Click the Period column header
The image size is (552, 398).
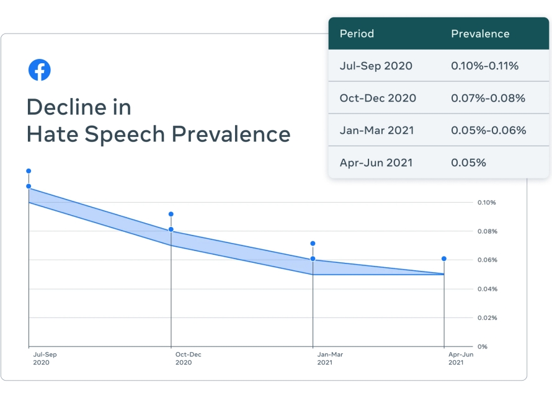click(357, 33)
